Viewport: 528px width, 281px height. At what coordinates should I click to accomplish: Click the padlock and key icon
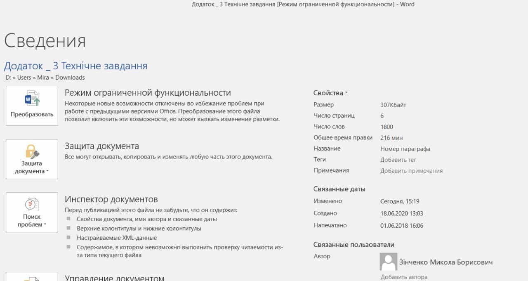pos(32,151)
